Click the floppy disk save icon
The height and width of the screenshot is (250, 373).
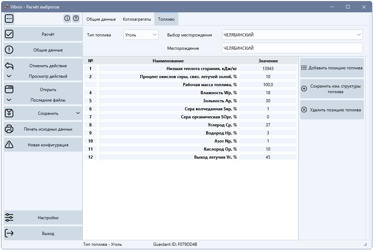point(9,113)
